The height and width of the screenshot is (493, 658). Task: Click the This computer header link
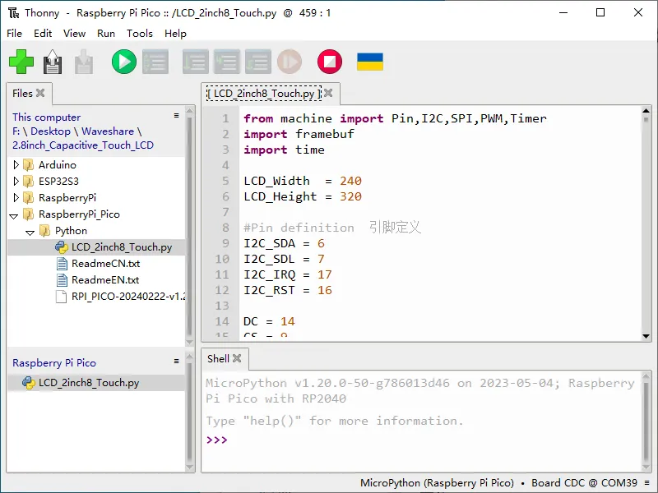(x=46, y=117)
